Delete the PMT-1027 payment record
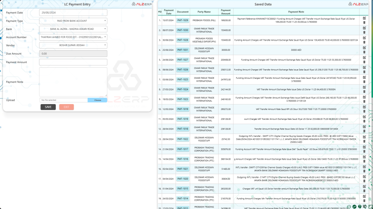This screenshot has height=209, width=373. pyautogui.click(x=364, y=62)
